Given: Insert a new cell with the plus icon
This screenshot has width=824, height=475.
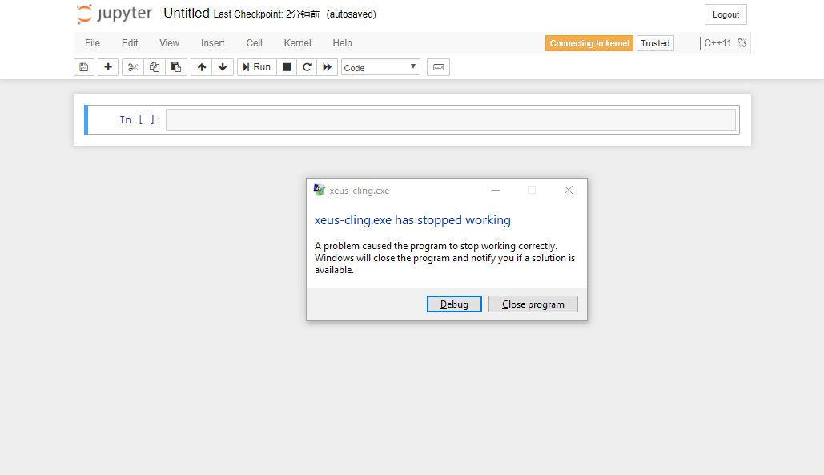Looking at the screenshot, I should [107, 66].
